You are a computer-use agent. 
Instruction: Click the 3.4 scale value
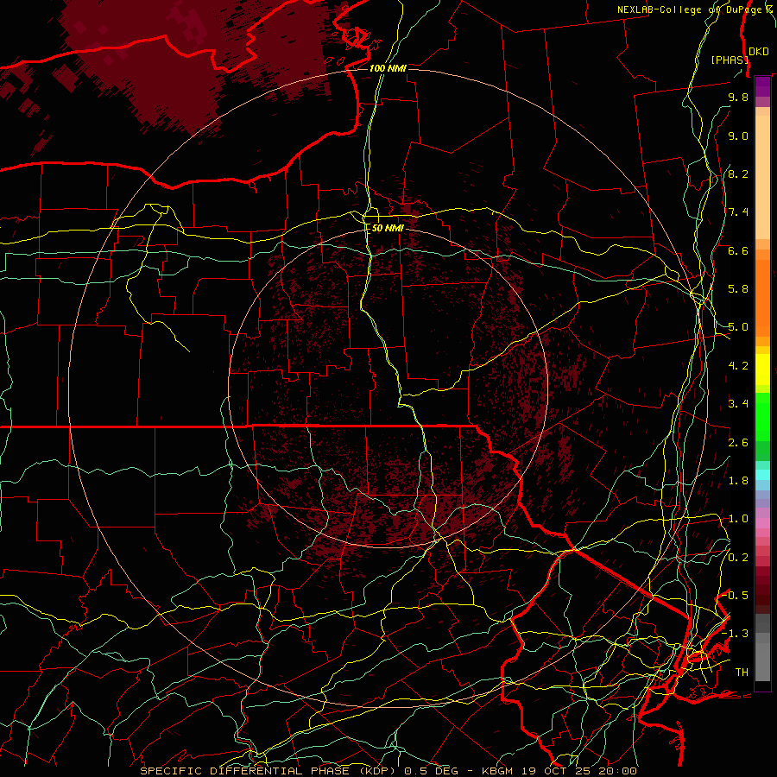[x=738, y=404]
